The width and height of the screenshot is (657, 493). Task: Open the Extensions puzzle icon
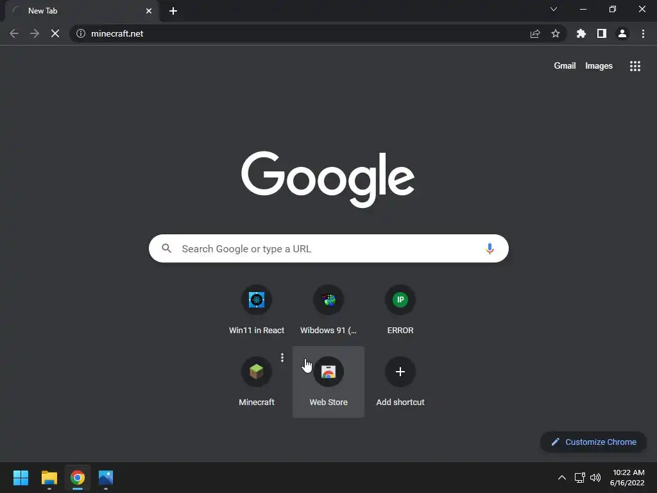581,33
